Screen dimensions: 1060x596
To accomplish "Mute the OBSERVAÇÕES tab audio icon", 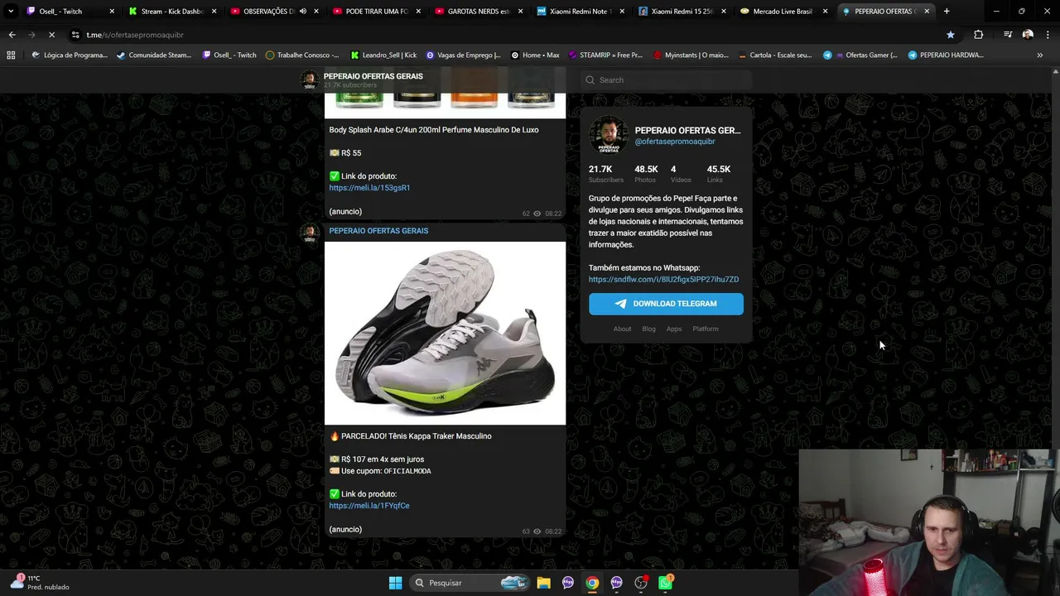I will tap(303, 12).
